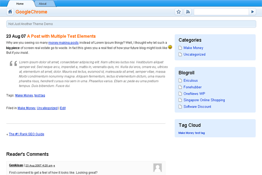
Task: Visit the Singapore Online Shopping link
Action: click(x=204, y=100)
